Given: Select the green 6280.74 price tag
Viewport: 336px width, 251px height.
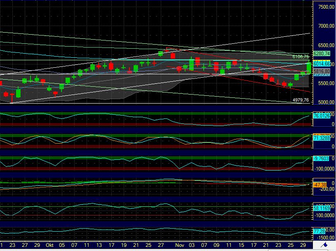Looking at the screenshot, I should (x=321, y=53).
